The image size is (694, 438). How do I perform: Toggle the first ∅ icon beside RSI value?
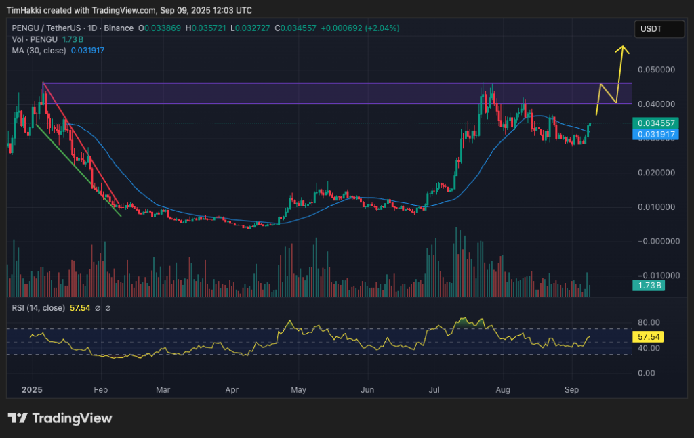[x=98, y=307]
